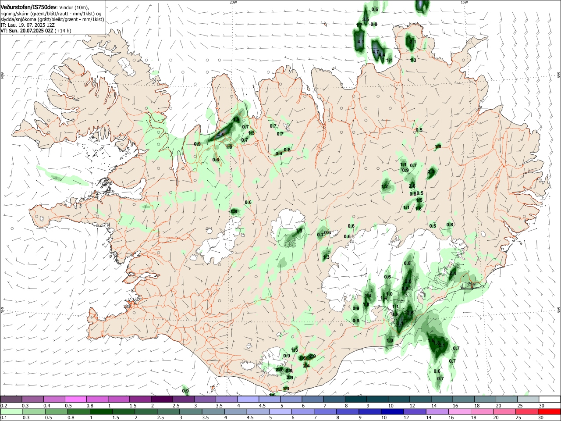Viewport: 561px width, 421px height.
Task: Pick the lavender snow swatch between 4 and 4.5
Action: pos(248,399)
